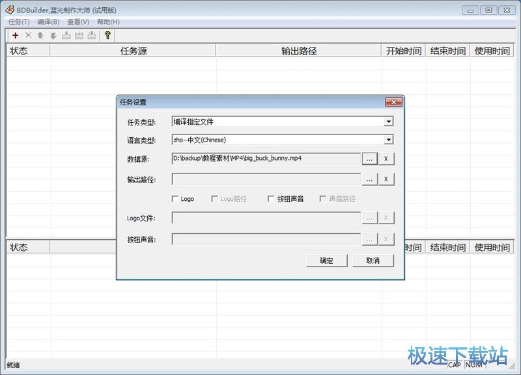521x375 pixels.
Task: Minimize the BDBuilder main window
Action: click(x=470, y=10)
